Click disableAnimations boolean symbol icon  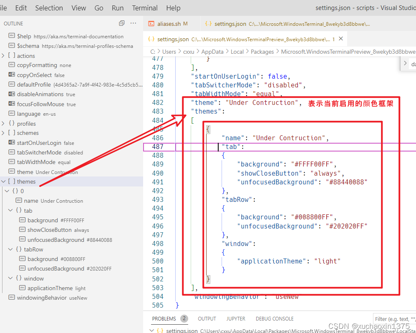pos(12,94)
